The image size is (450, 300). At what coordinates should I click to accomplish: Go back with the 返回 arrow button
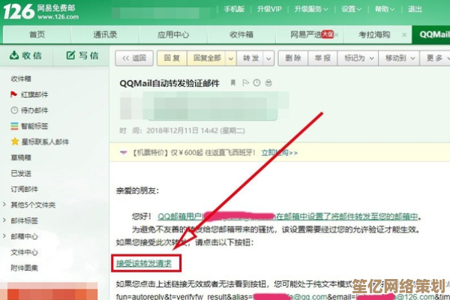click(x=131, y=58)
